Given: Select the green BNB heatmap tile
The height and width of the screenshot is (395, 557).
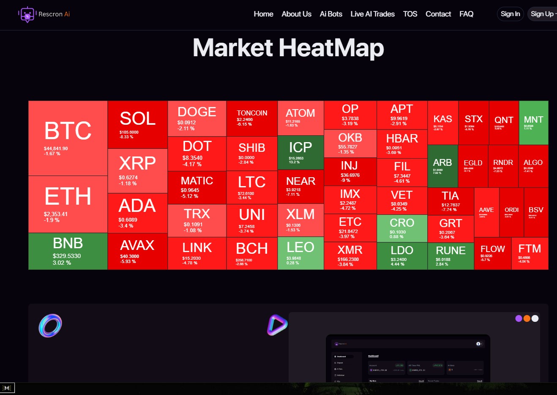Looking at the screenshot, I should tap(68, 251).
